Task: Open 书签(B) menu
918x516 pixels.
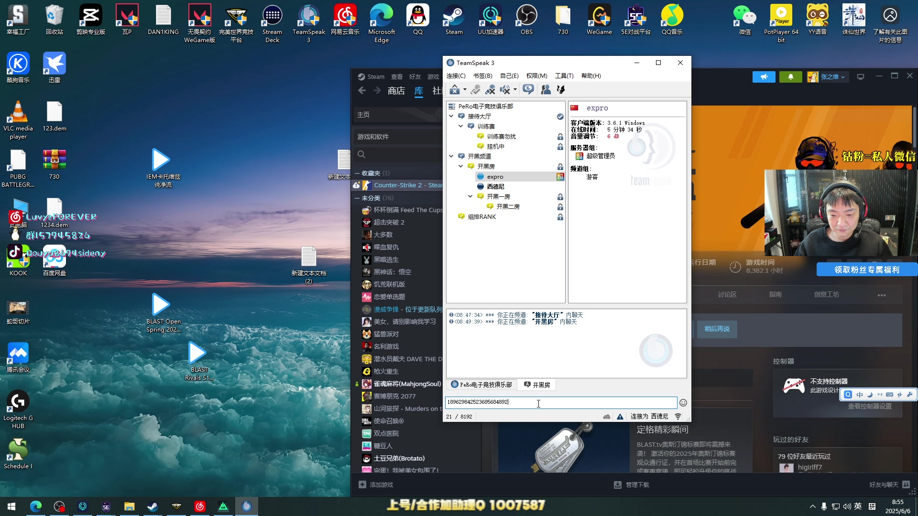Action: click(x=482, y=76)
